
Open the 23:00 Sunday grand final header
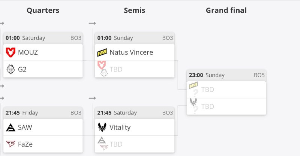[x=226, y=75]
